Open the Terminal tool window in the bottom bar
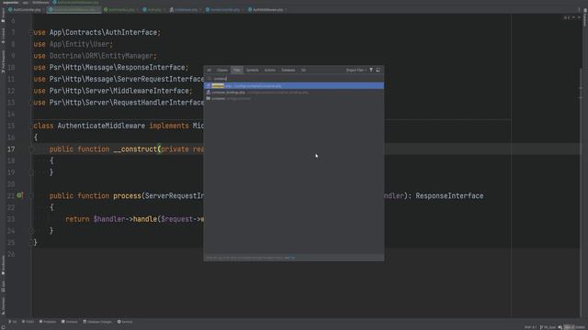This screenshot has width=588, height=330. pos(70,322)
